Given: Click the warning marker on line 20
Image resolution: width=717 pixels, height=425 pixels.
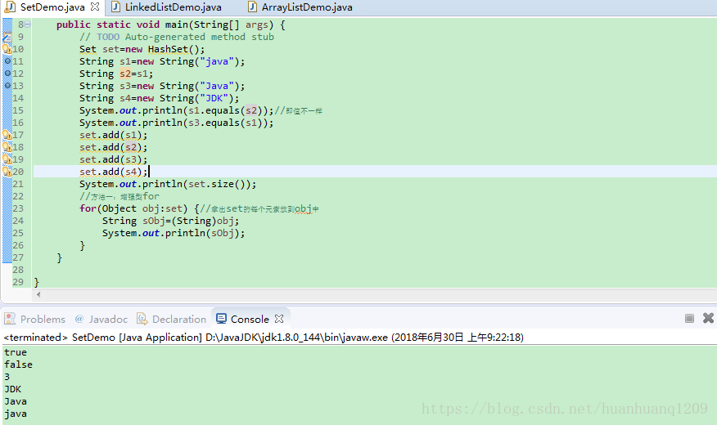Looking at the screenshot, I should (x=7, y=172).
